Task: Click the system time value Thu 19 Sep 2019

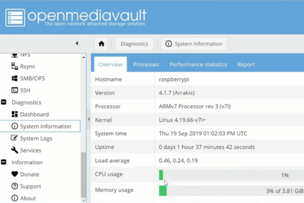Action: coord(203,133)
